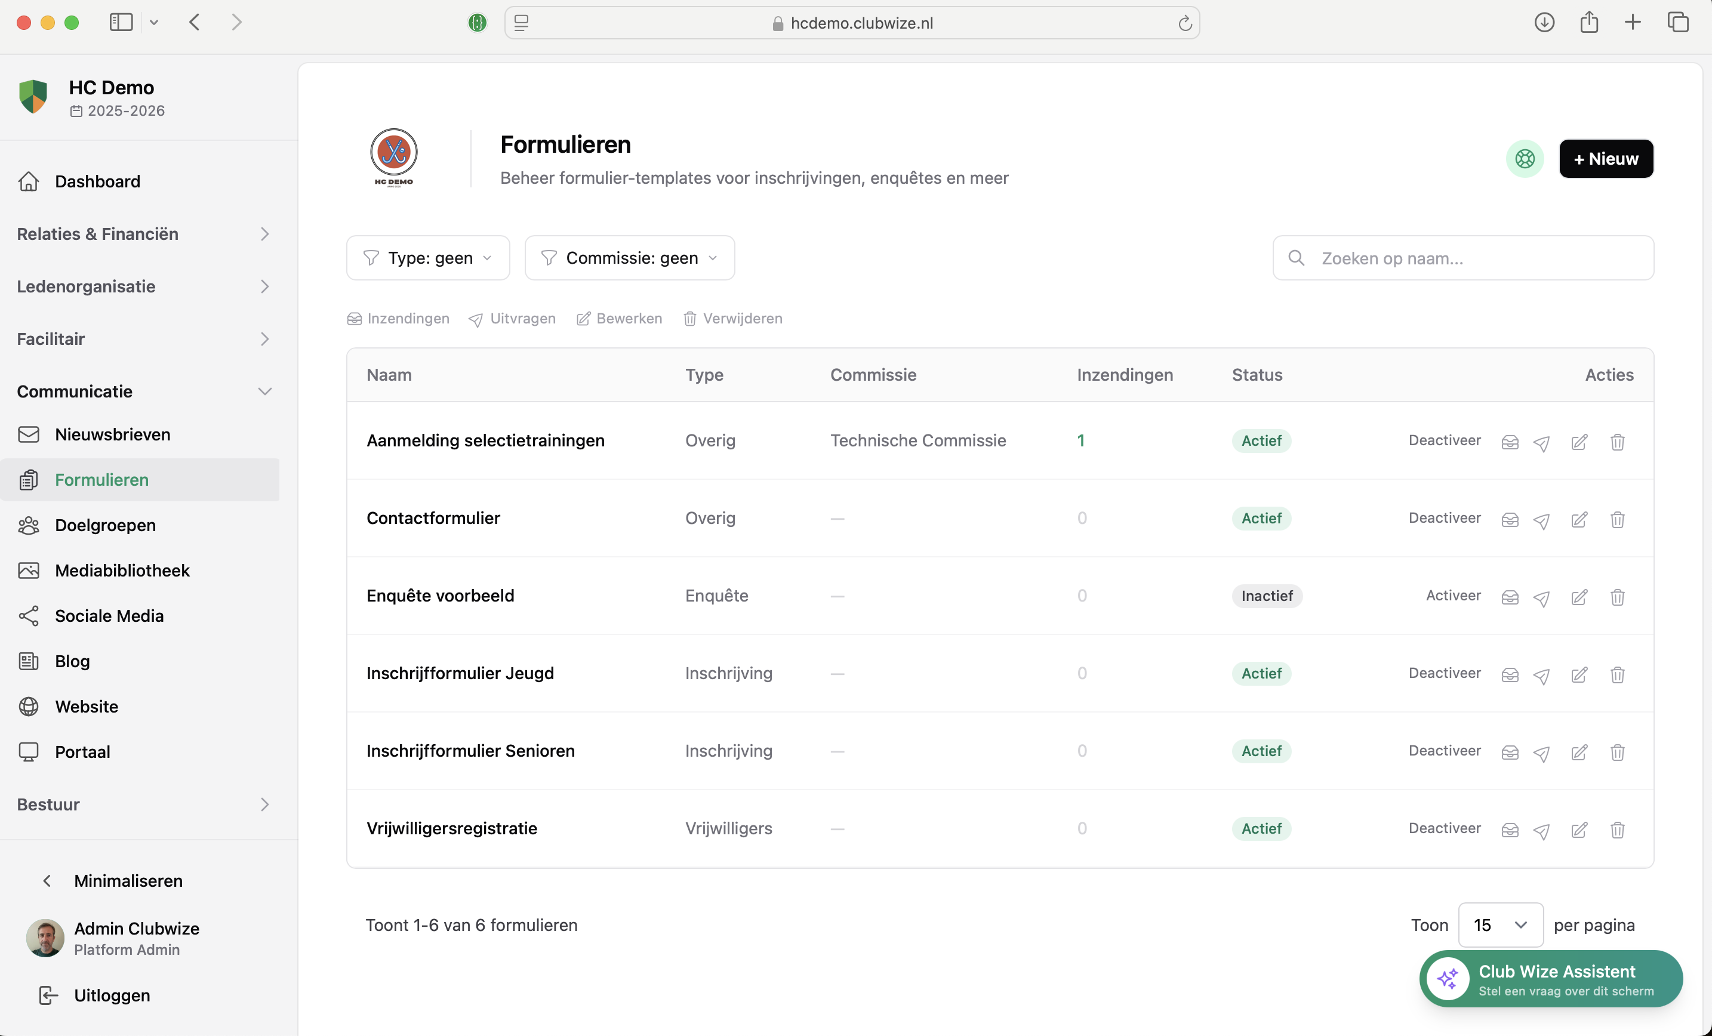The height and width of the screenshot is (1036, 1712).
Task: Select the Nieuwsbrieven envelope icon
Action: coord(29,434)
